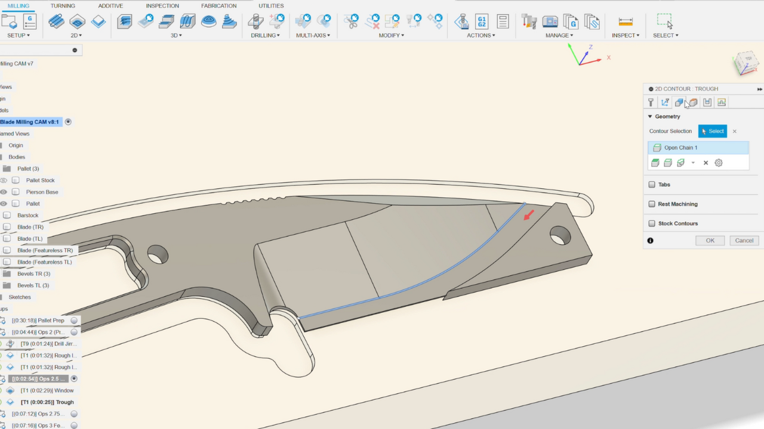The image size is (764, 429).
Task: Collapse the Geometry section
Action: (x=649, y=116)
